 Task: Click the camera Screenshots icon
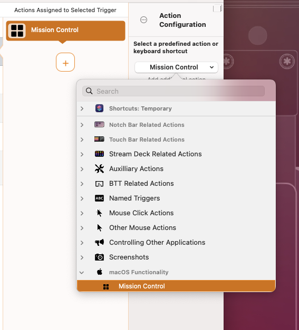pos(99,257)
